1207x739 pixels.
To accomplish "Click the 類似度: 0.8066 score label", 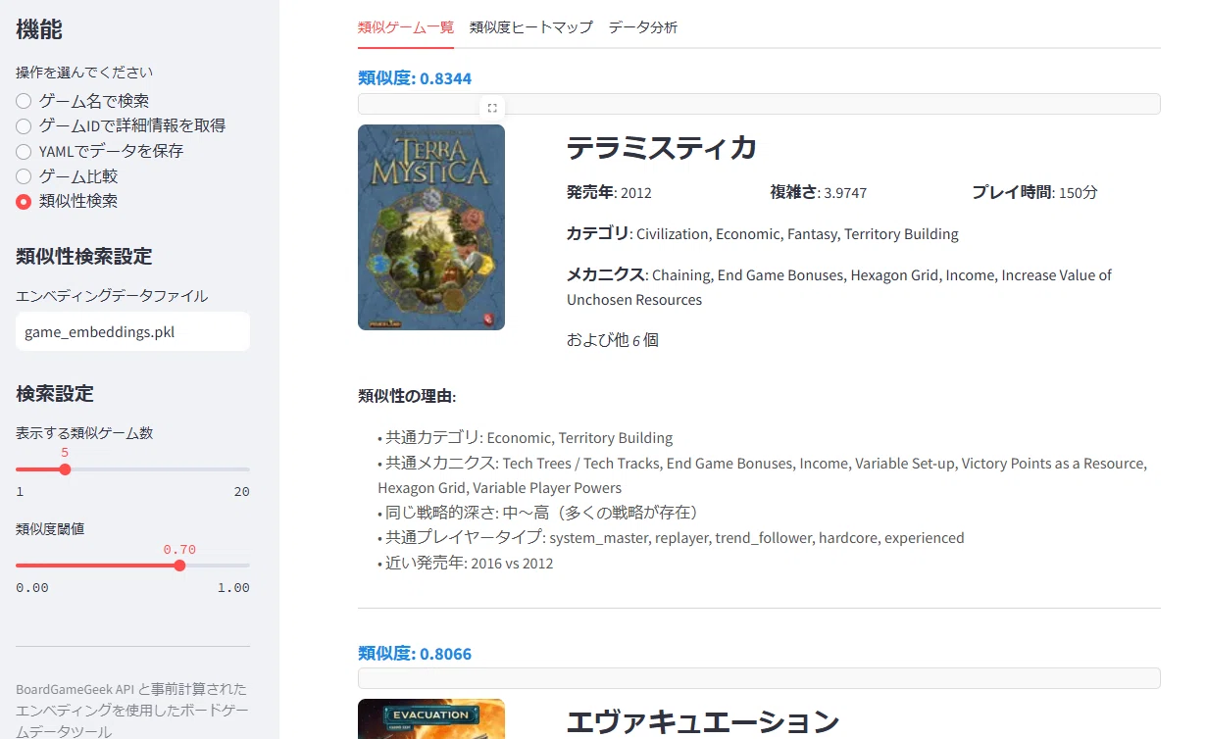I will point(415,654).
